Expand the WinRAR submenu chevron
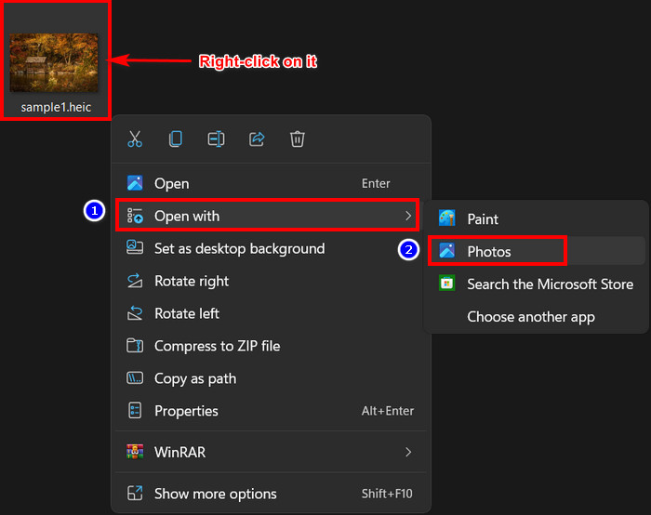 pos(408,452)
